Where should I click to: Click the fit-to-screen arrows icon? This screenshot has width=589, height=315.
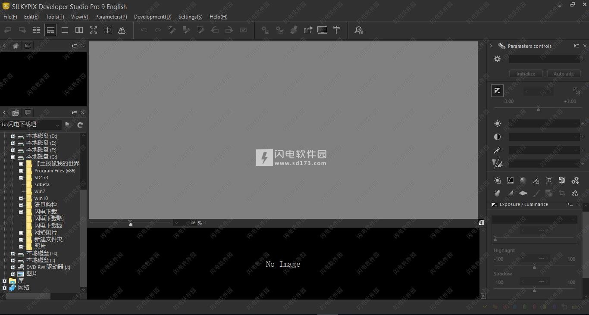coord(93,30)
